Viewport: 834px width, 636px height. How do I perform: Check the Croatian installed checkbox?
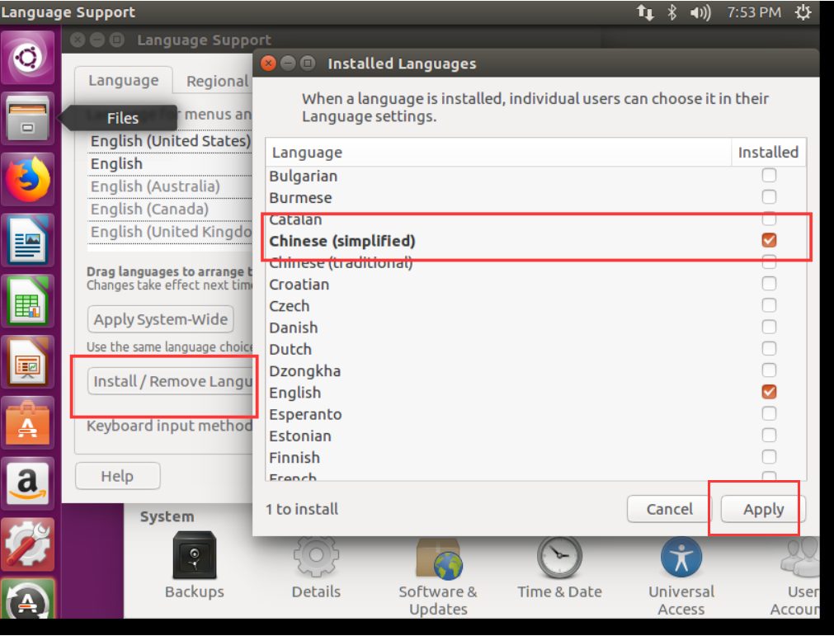[x=769, y=284]
